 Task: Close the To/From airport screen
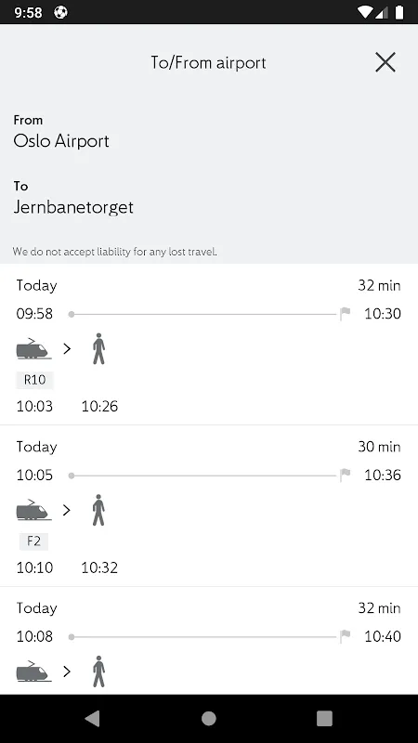click(385, 62)
